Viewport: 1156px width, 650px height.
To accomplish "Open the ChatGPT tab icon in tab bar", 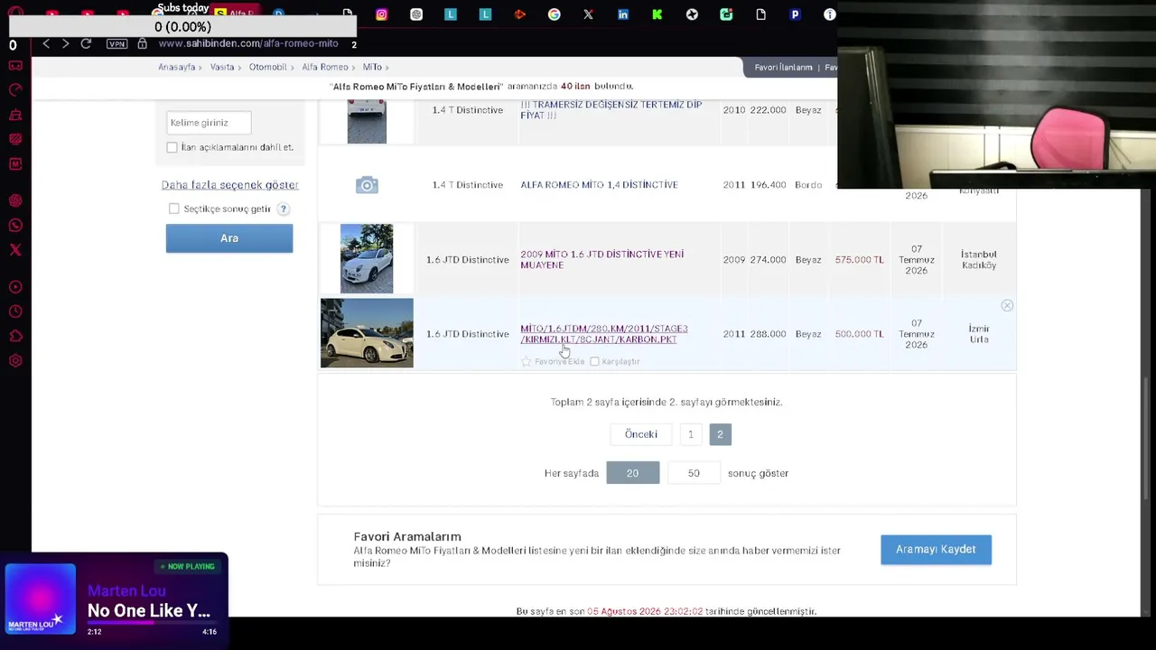I will 416,14.
